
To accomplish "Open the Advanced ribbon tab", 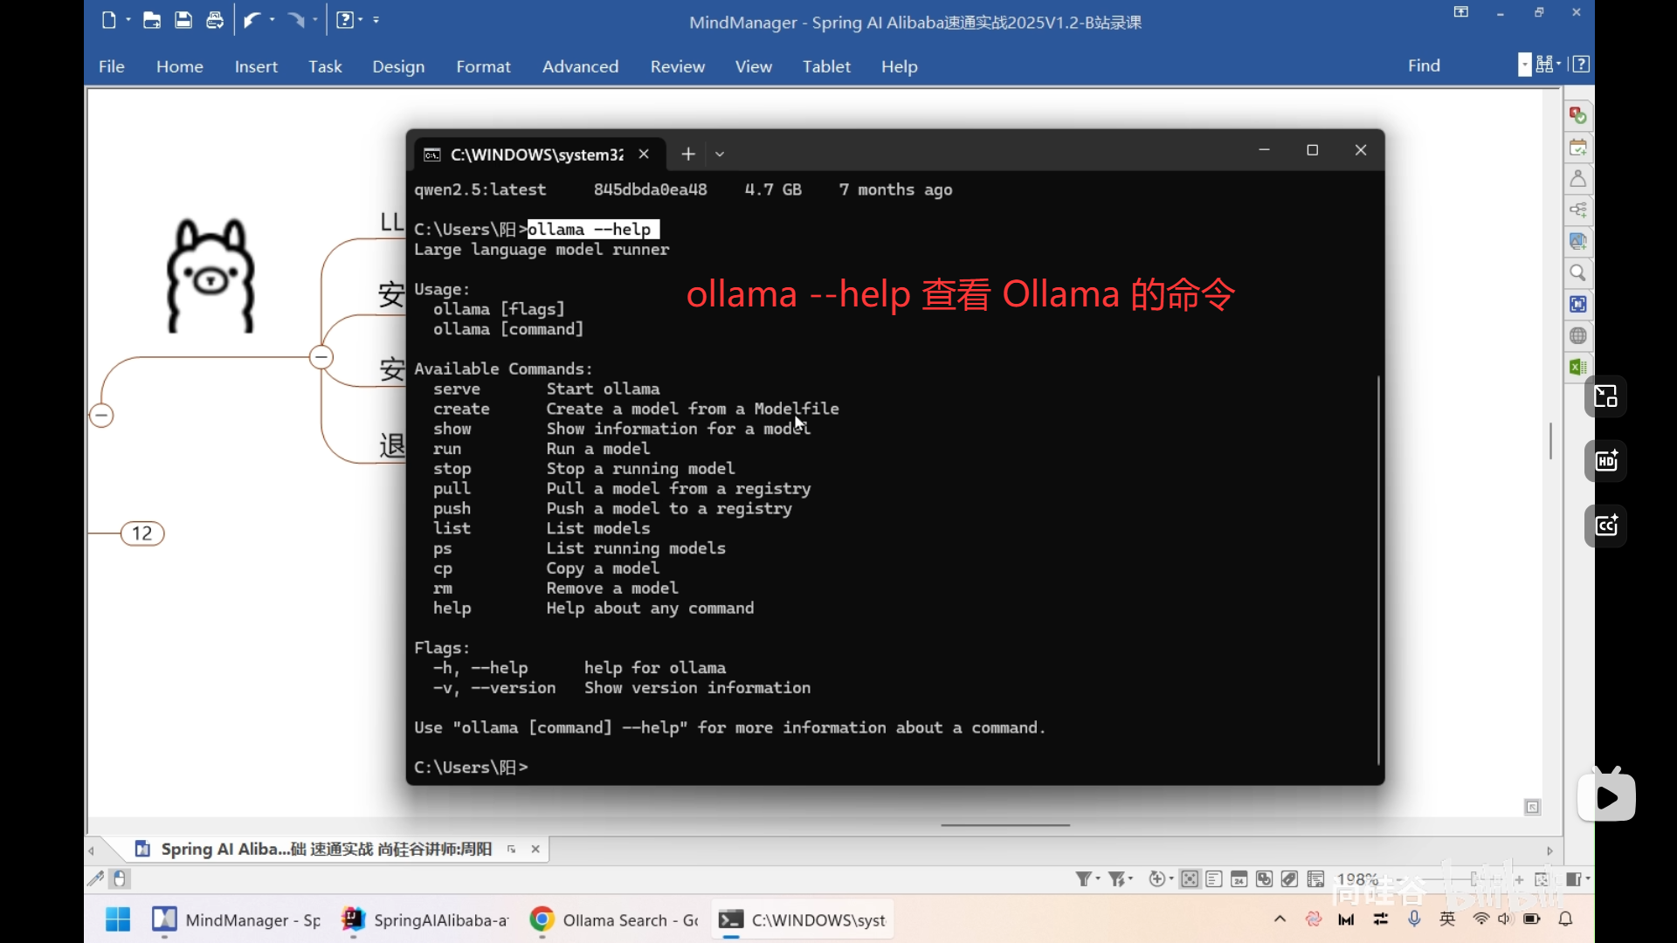I will tap(580, 66).
